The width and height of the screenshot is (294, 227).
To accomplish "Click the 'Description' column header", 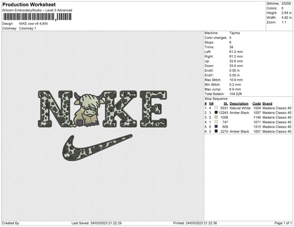I will [x=239, y=104].
